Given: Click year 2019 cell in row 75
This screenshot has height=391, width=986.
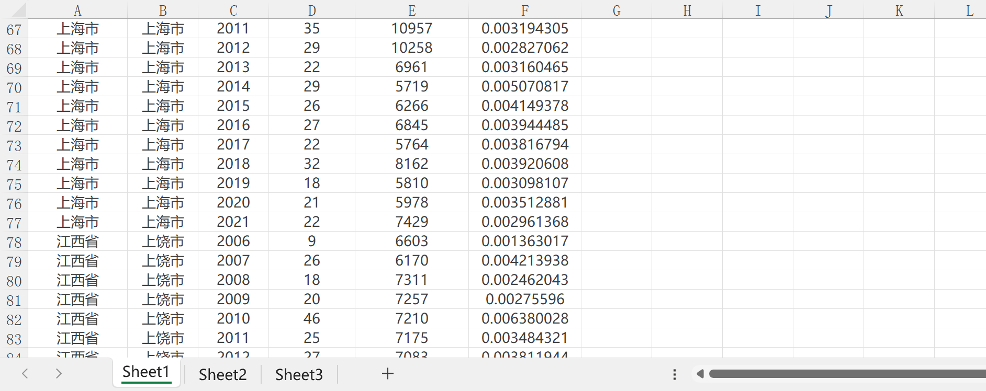Looking at the screenshot, I should [233, 183].
